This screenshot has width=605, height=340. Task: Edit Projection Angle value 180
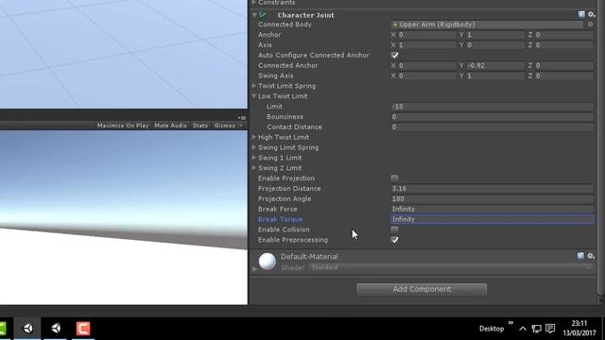[492, 198]
